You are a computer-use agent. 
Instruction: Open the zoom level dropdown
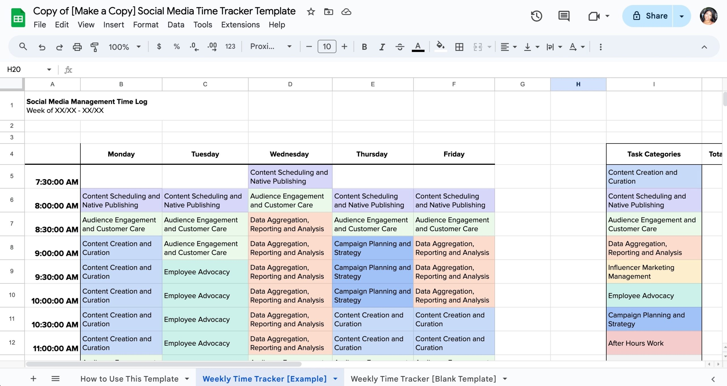(124, 47)
